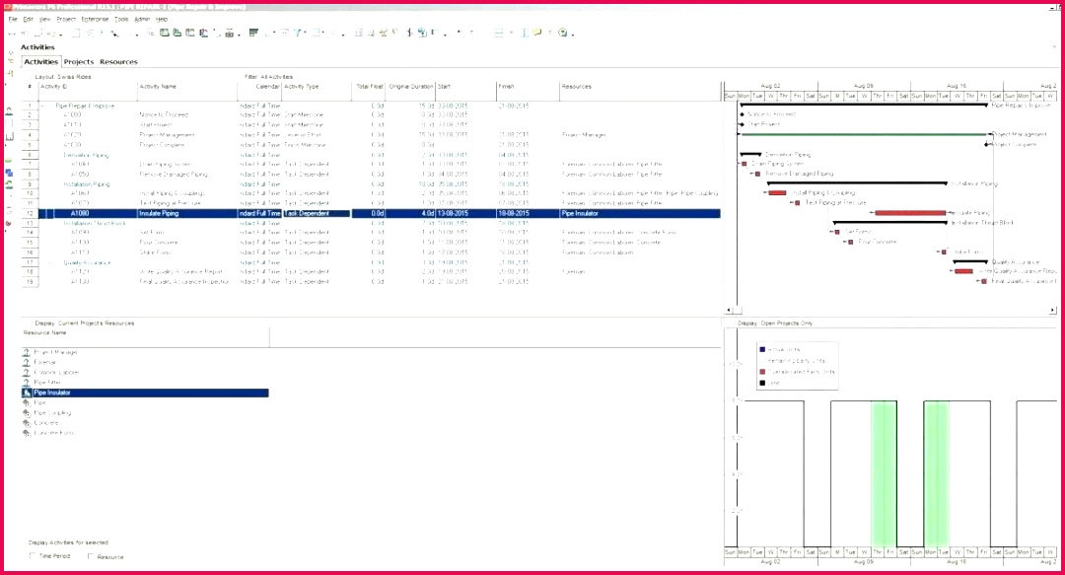This screenshot has width=1065, height=575.
Task: Click the Concrete material resource icon
Action: [27, 422]
